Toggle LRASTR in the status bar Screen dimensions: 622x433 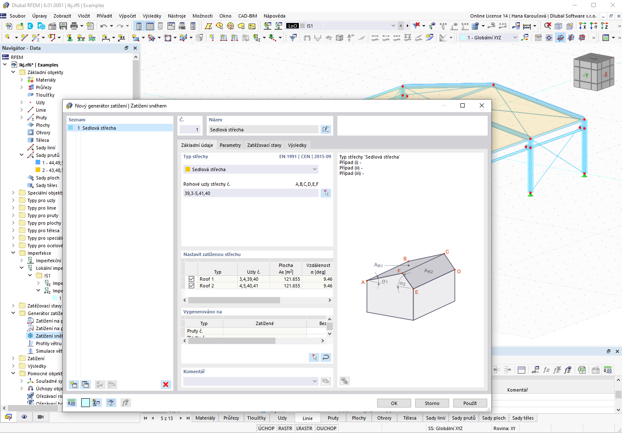(x=304, y=428)
